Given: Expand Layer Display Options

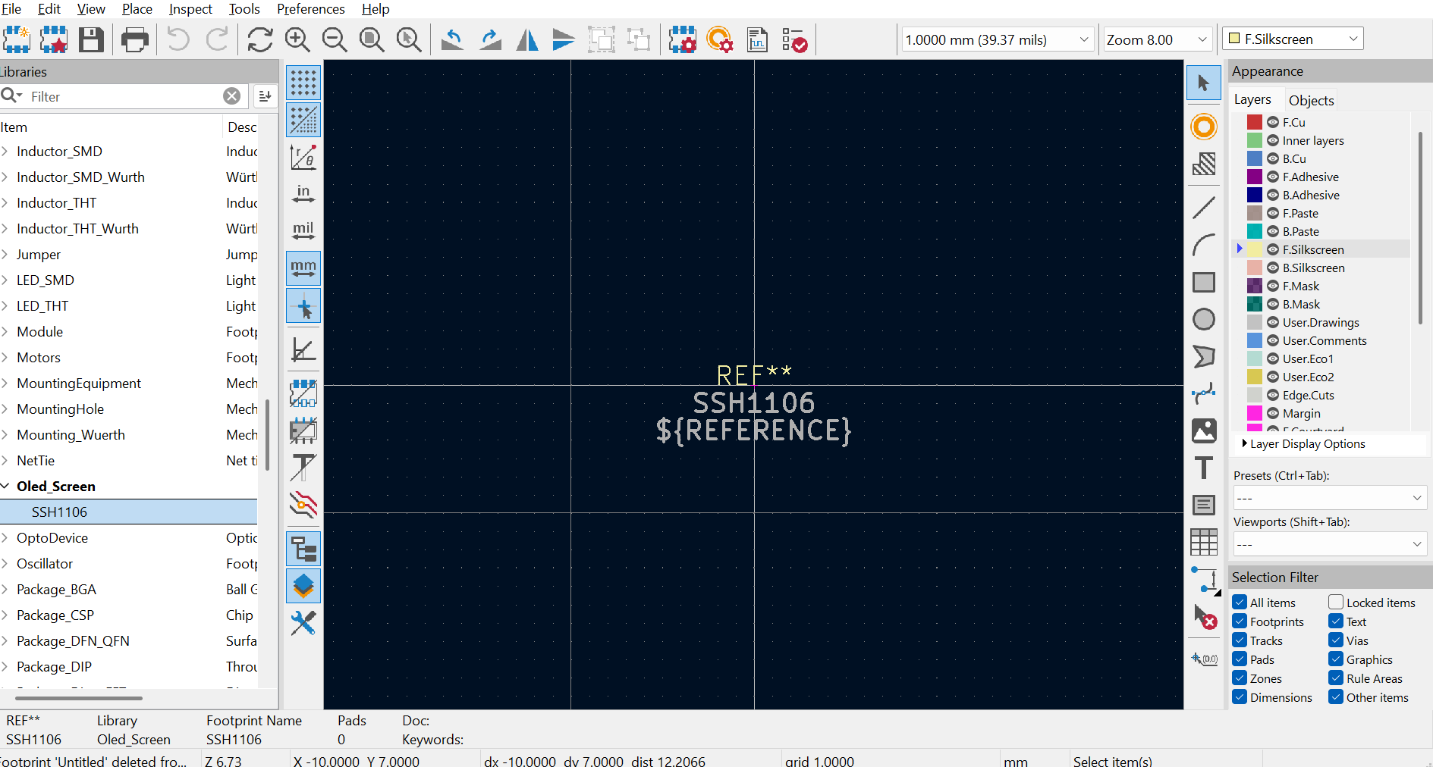Looking at the screenshot, I should click(1303, 444).
